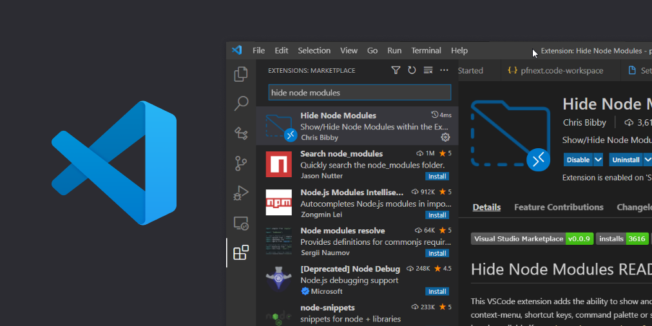Install the Deprecated Node Debug extension
The image size is (652, 326).
tap(437, 291)
